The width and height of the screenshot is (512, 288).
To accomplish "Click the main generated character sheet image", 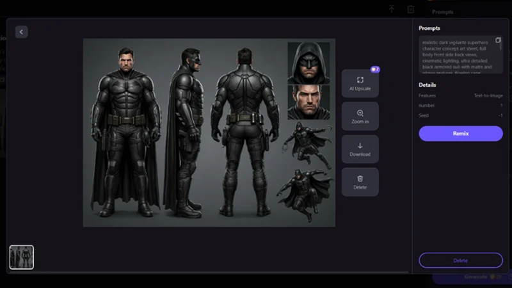I will 209,132.
